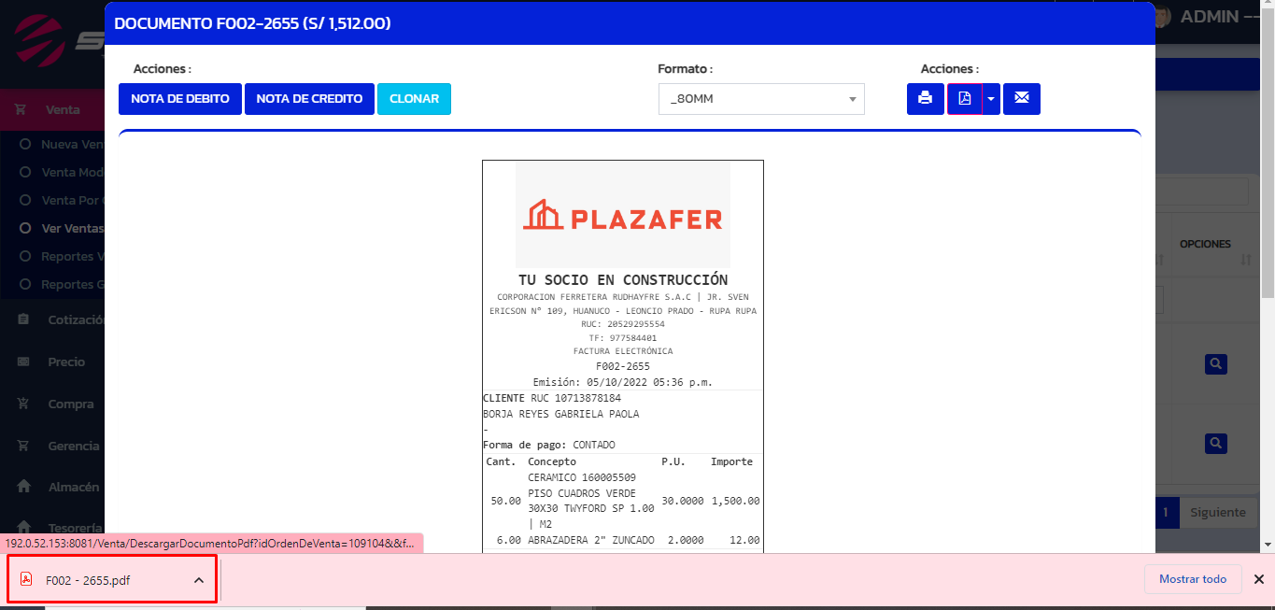1275x610 pixels.
Task: Click the PLAZAFER logo on the receipt
Action: 623,216
